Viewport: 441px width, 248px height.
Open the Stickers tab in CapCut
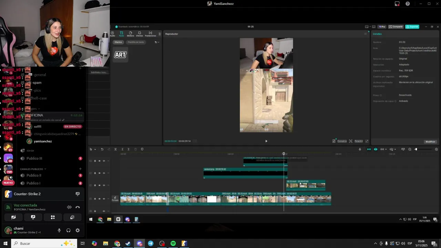130,34
